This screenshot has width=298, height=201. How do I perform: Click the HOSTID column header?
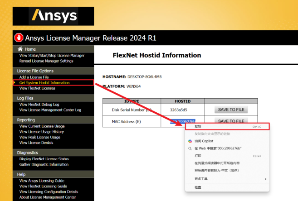tap(183, 101)
